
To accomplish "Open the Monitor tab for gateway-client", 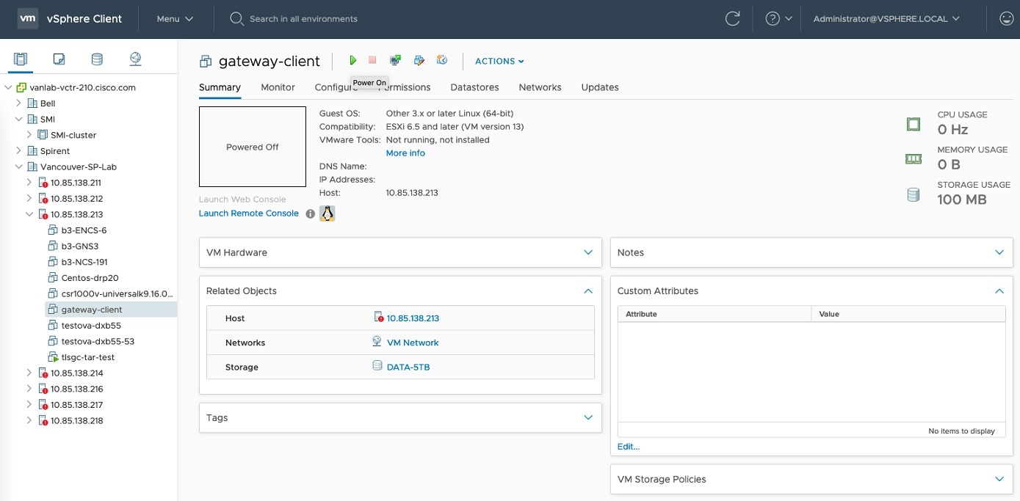I will (278, 87).
